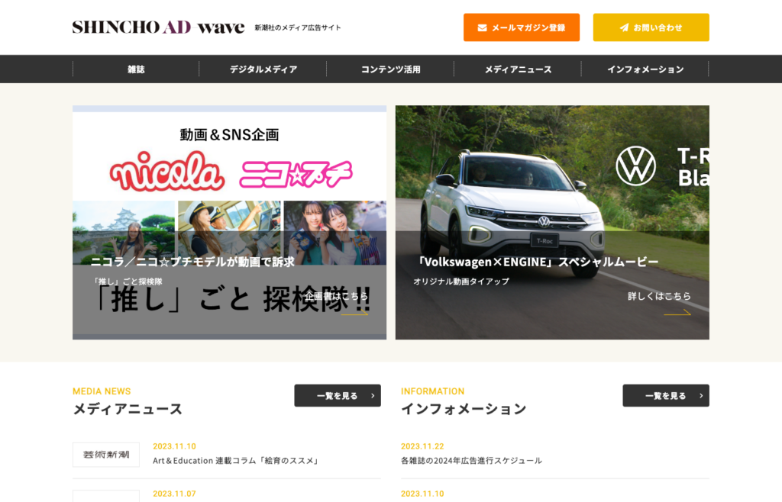Click the 2023.11.22 date in Information
The height and width of the screenshot is (502, 782).
422,446
